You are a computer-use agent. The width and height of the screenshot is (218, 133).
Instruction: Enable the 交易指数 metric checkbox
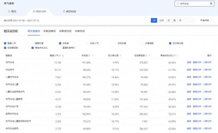tap(143, 43)
